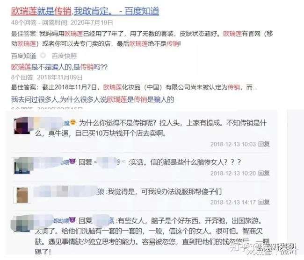Click the 2018-12-13 10:03 timestamp
The width and height of the screenshot is (304, 260).
click(233, 144)
